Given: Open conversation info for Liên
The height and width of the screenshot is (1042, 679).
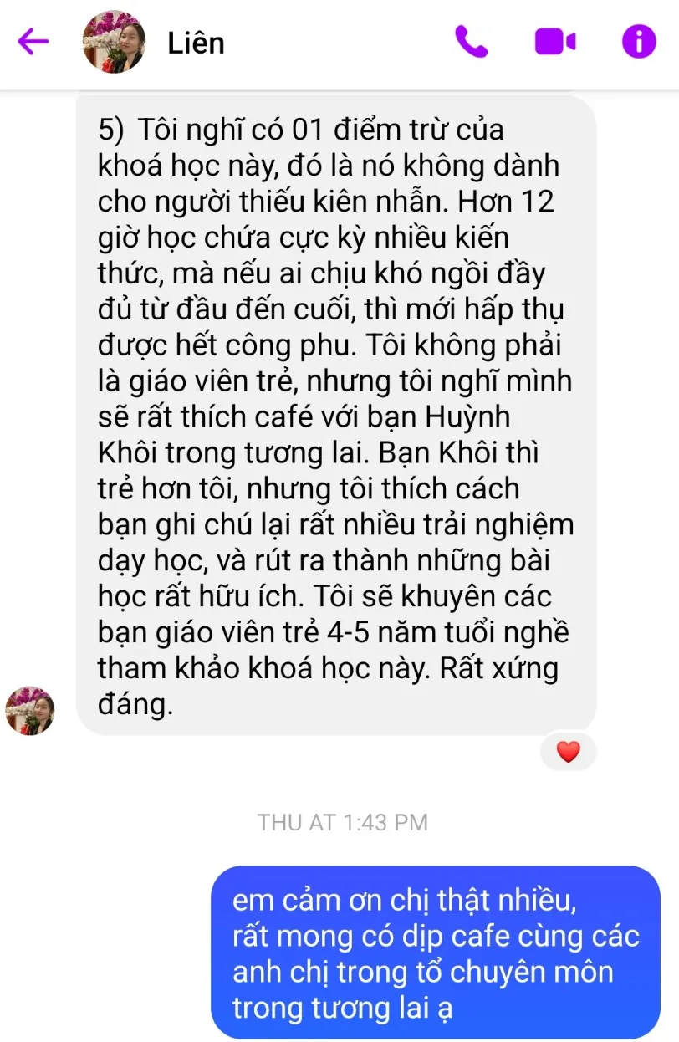Looking at the screenshot, I should [639, 41].
